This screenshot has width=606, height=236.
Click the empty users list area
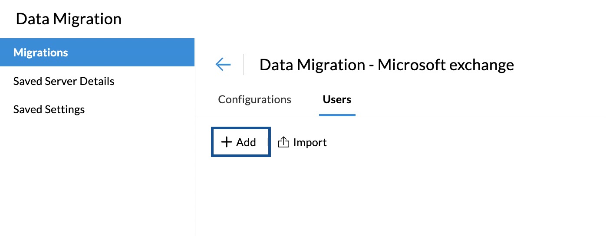[x=399, y=195]
